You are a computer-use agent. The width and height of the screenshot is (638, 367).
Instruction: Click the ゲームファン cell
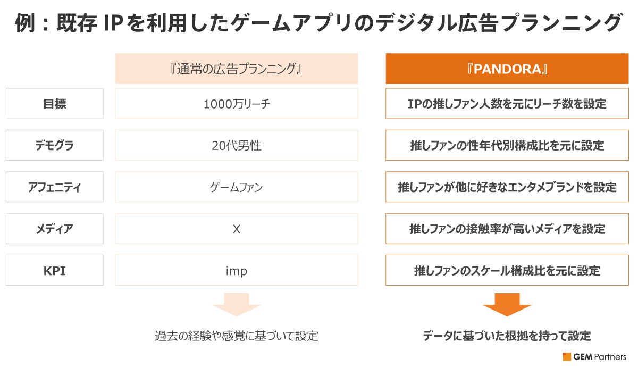(236, 187)
